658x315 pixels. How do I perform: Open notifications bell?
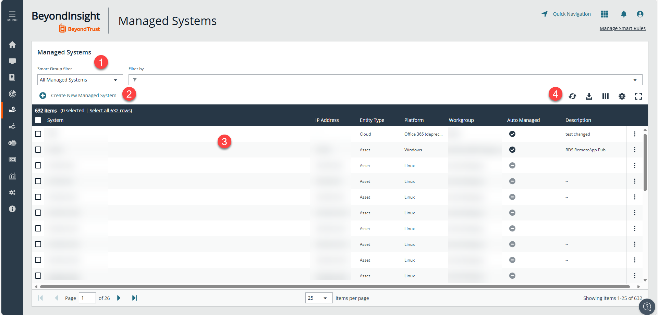(x=624, y=14)
